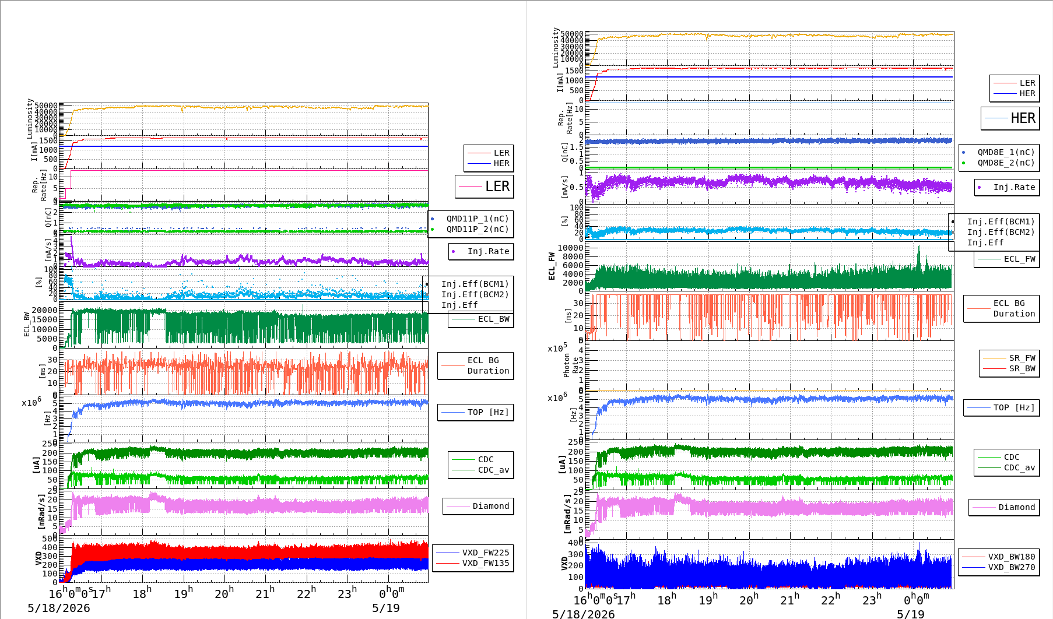
Task: Click small red LER legend entry in right plot
Action: point(1027,83)
